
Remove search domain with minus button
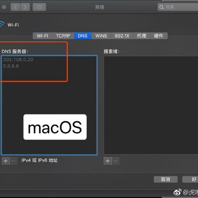tap(116, 161)
